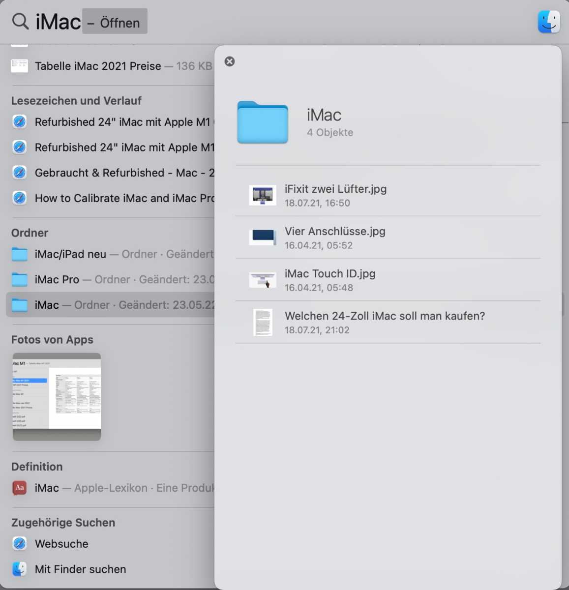Select the iMac/iPad neu folder result
569x590 pixels.
coord(110,254)
